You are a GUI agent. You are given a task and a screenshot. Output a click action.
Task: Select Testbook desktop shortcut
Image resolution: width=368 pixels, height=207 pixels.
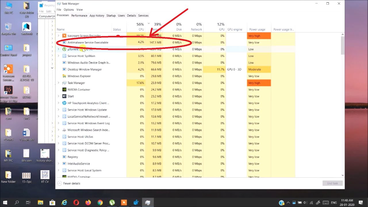tap(26, 29)
